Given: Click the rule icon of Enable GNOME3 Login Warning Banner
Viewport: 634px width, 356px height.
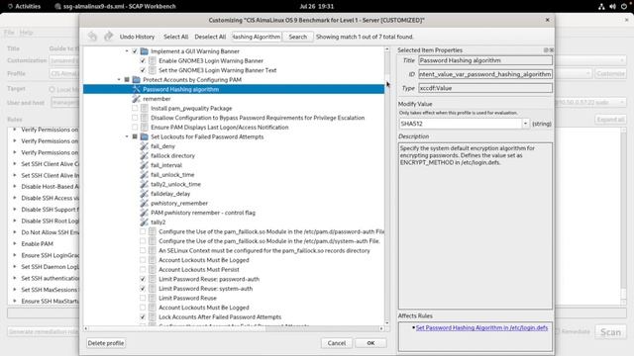Looking at the screenshot, I should coord(152,61).
